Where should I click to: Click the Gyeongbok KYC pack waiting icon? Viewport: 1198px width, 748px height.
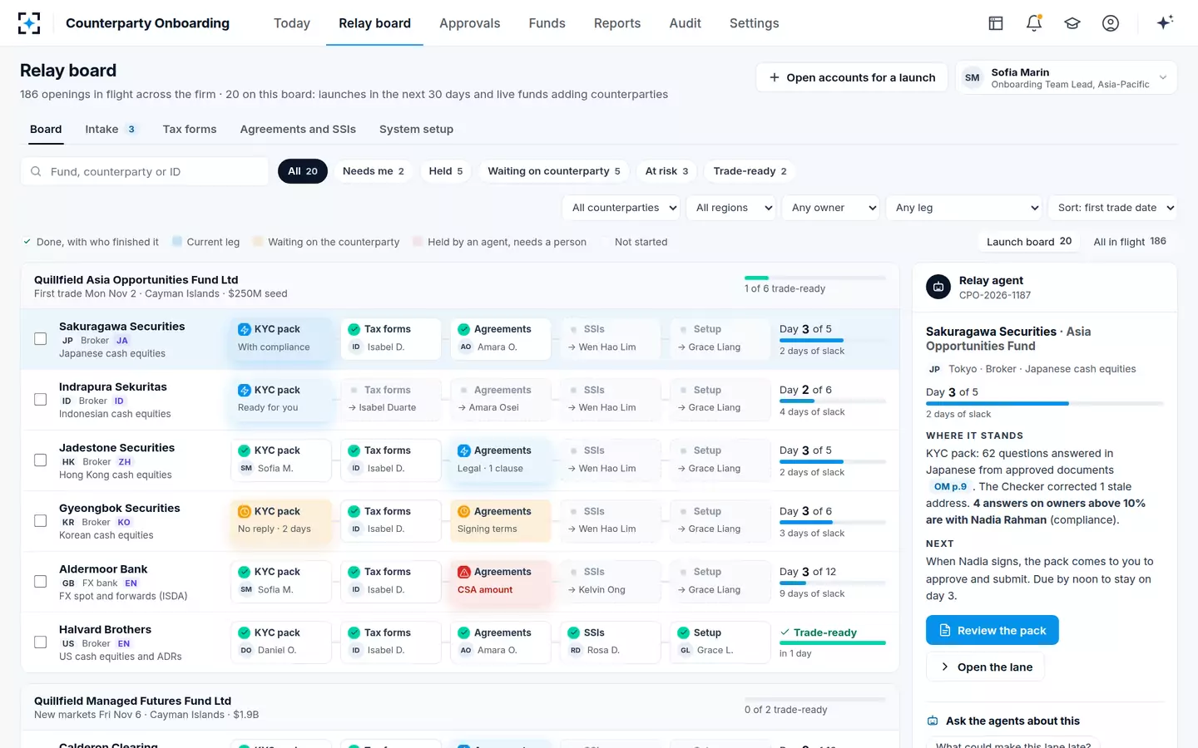tap(245, 511)
